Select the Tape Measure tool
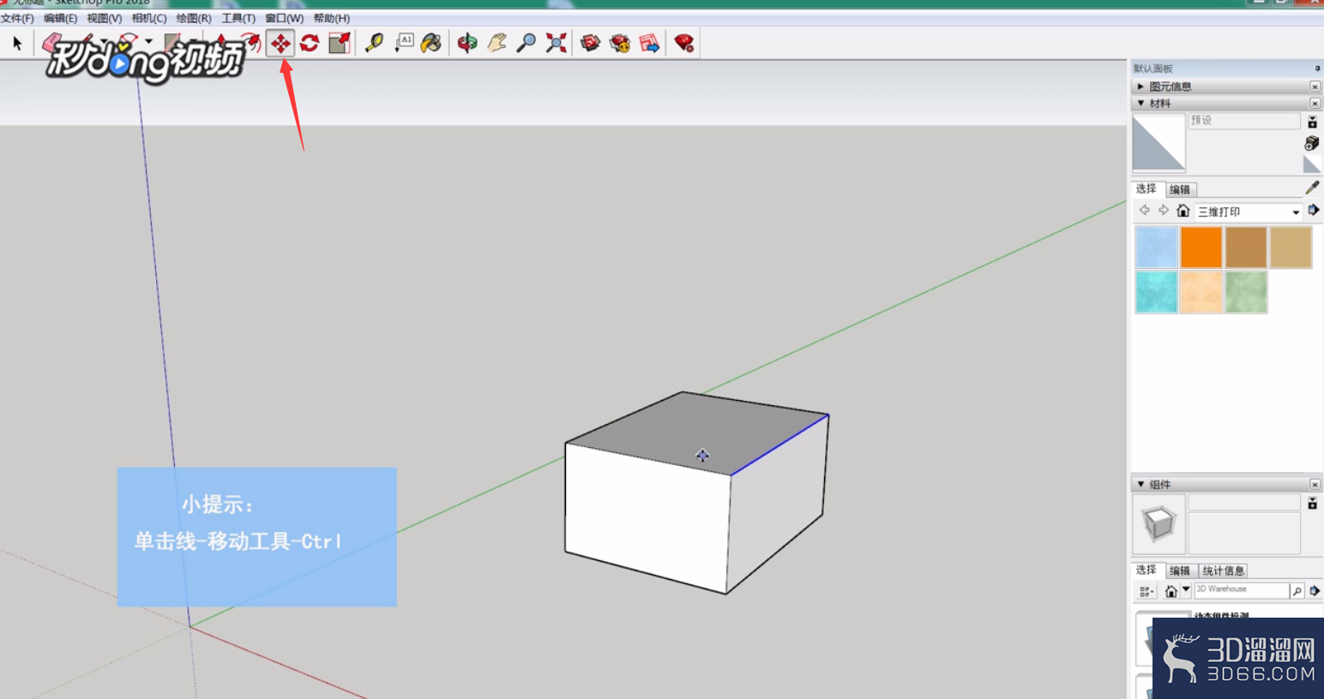Viewport: 1324px width, 699px height. pos(374,43)
